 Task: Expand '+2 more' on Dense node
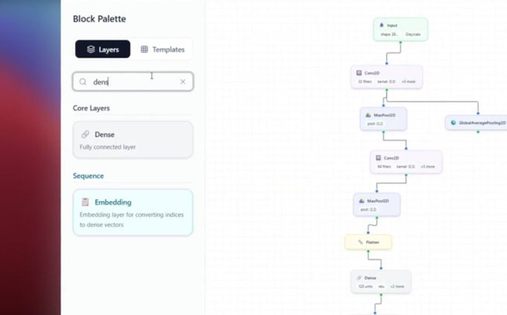point(397,286)
